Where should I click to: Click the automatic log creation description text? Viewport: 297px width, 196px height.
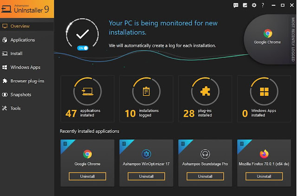point(162,45)
